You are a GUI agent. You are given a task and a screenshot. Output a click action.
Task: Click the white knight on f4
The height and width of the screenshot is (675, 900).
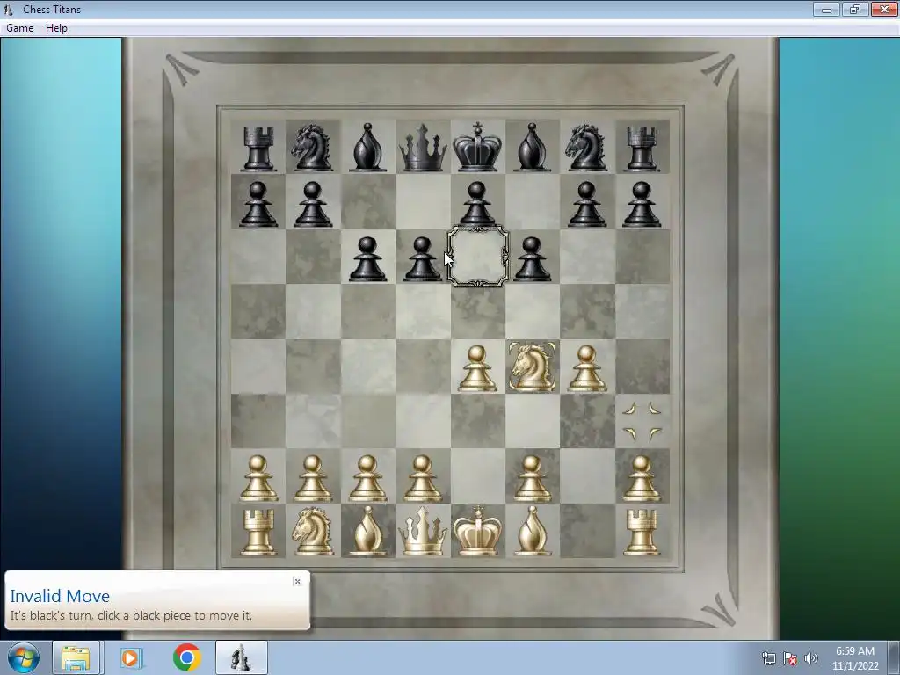(x=532, y=367)
